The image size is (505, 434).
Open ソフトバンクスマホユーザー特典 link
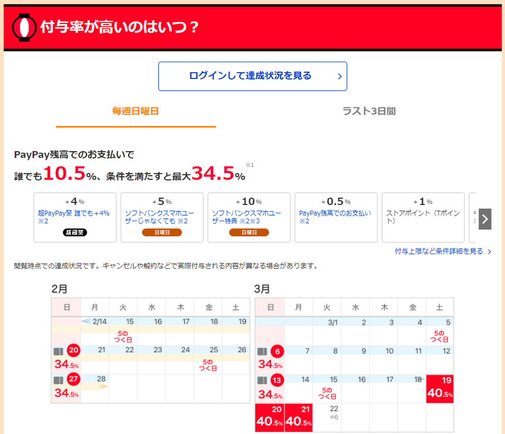click(x=246, y=217)
